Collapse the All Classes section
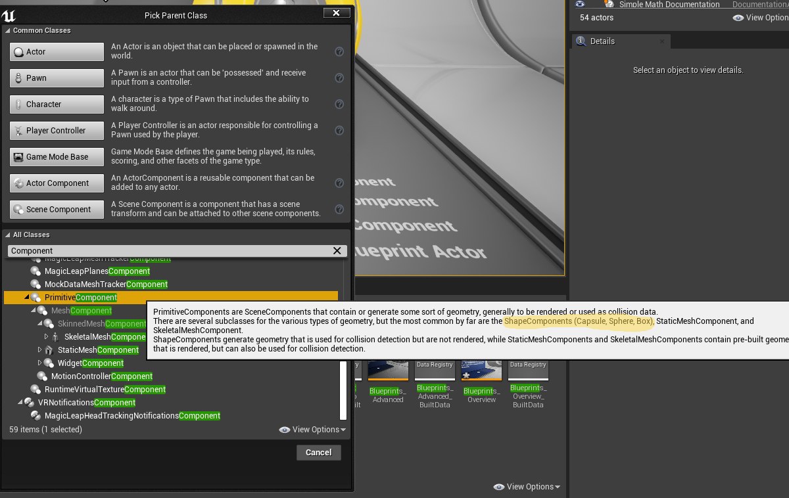 [8, 235]
